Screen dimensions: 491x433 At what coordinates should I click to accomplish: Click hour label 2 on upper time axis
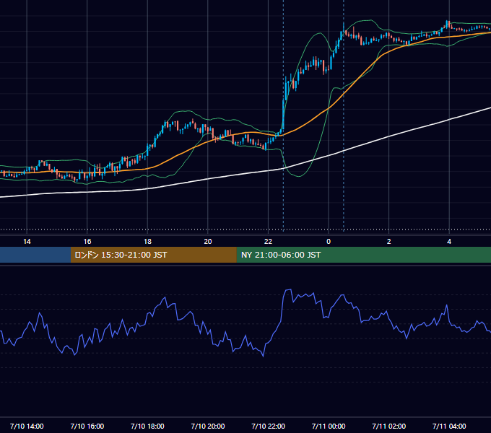389,242
